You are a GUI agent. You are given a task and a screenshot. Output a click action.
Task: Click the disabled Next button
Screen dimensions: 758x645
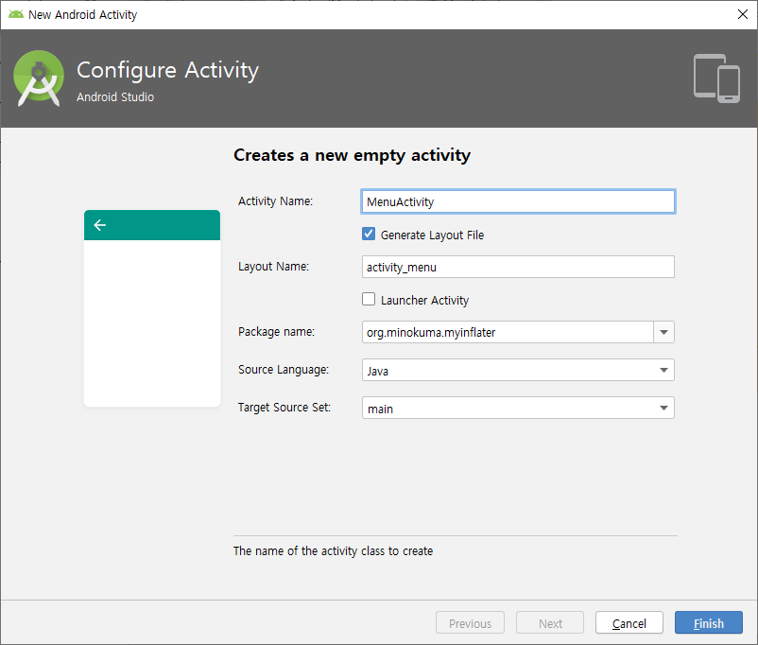coord(550,622)
